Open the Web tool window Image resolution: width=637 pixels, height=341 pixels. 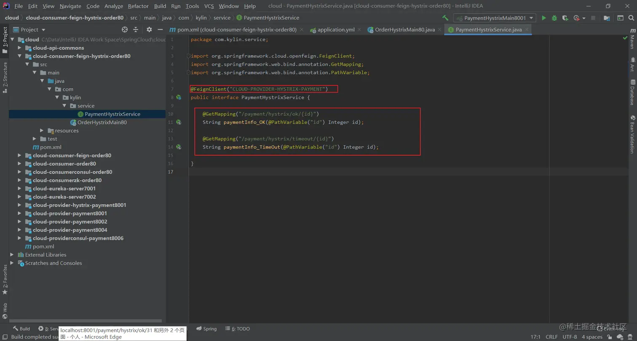5,311
